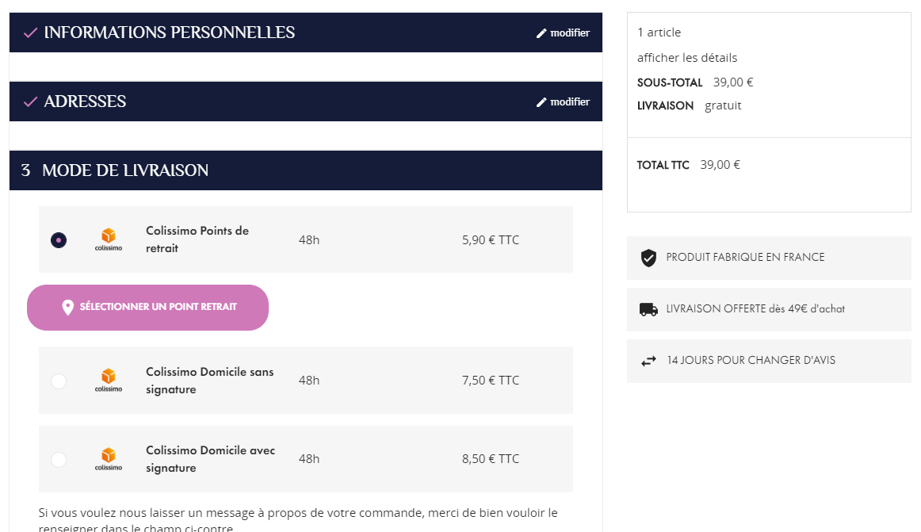Expand cart details with afficher les détails
Screen dimensions: 921x532
(x=687, y=58)
